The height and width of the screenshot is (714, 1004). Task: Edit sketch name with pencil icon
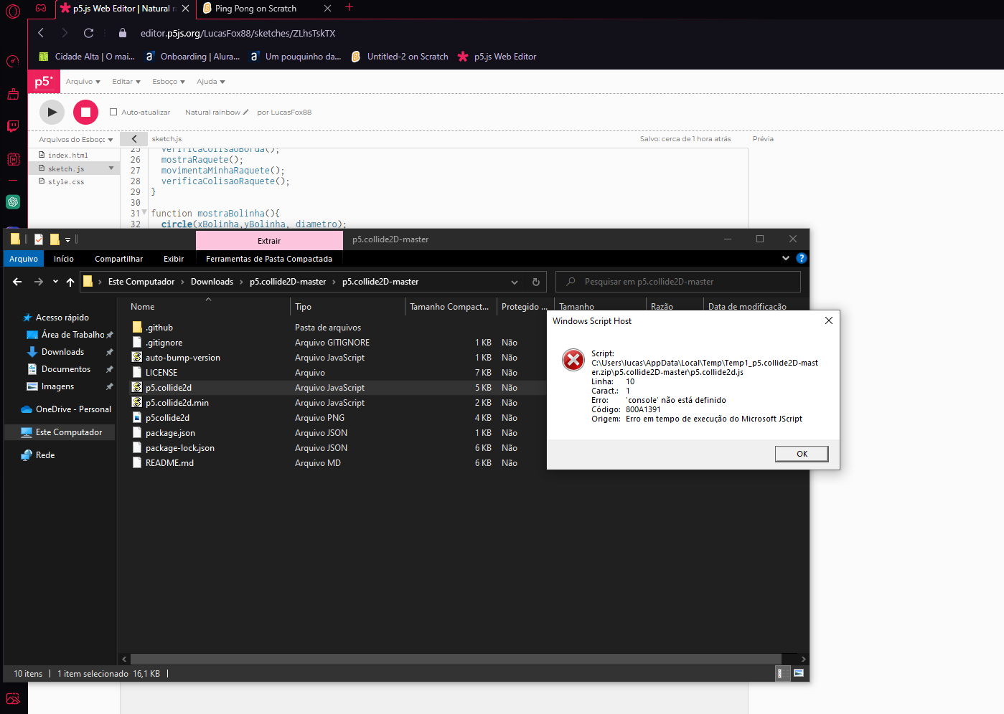click(245, 112)
